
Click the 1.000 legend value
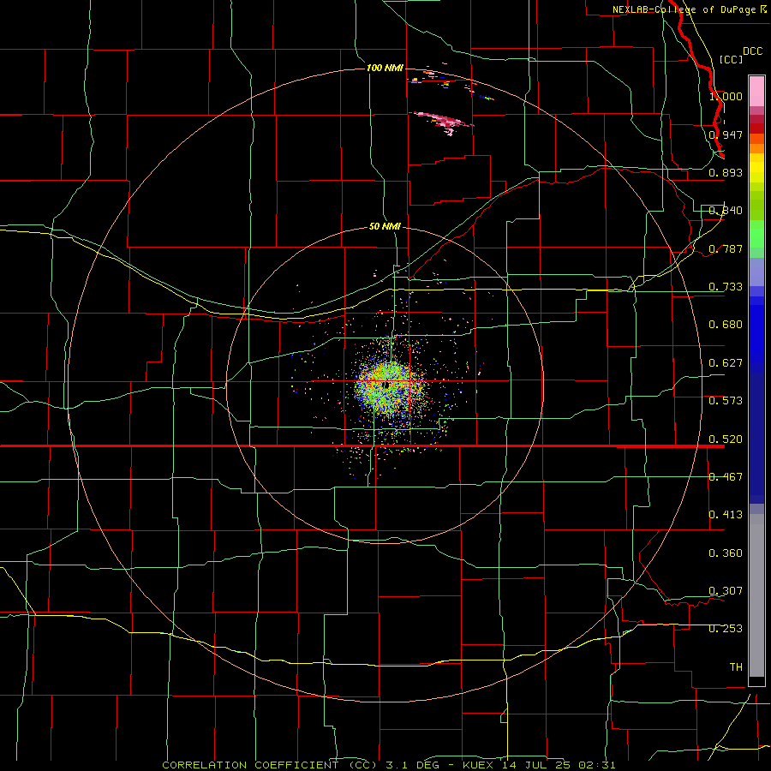(x=726, y=96)
